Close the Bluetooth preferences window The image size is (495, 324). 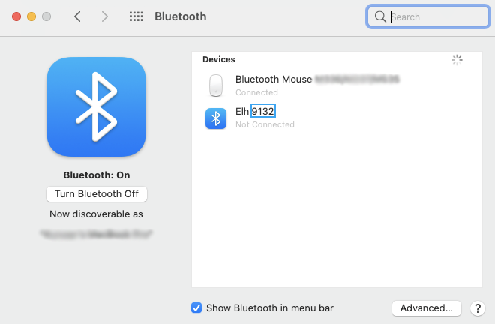(15, 16)
